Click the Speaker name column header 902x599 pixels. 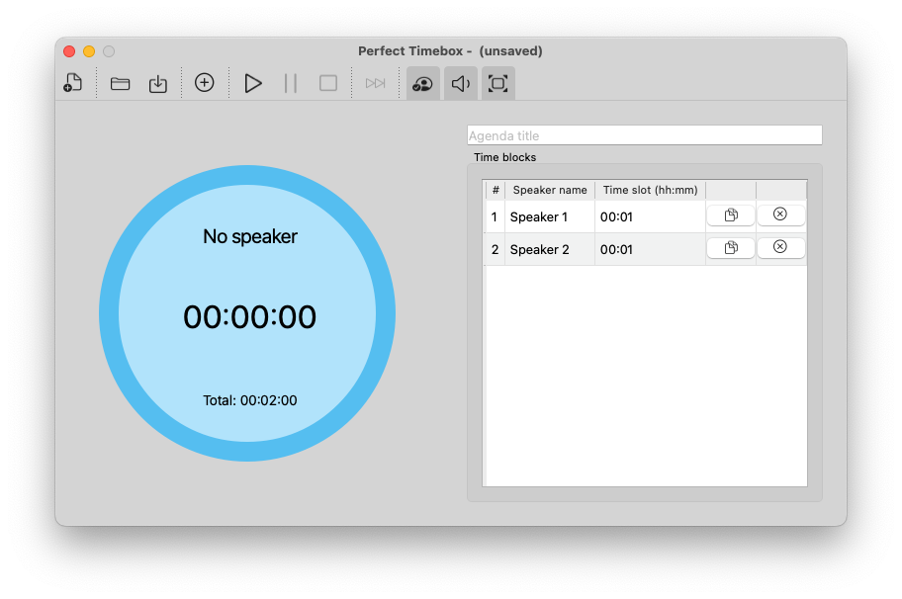click(x=550, y=190)
